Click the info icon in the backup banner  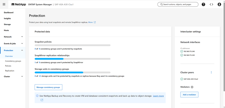pos(37,96)
